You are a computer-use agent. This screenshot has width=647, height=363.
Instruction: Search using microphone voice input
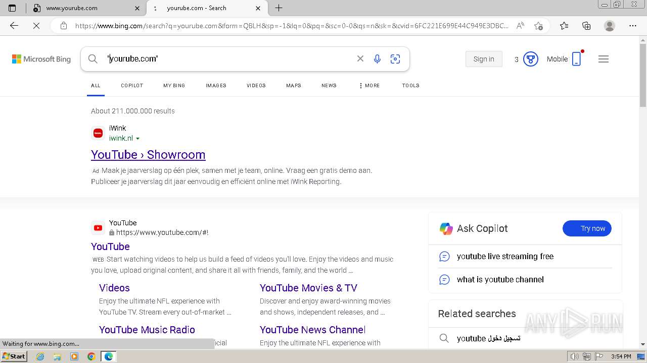[377, 59]
